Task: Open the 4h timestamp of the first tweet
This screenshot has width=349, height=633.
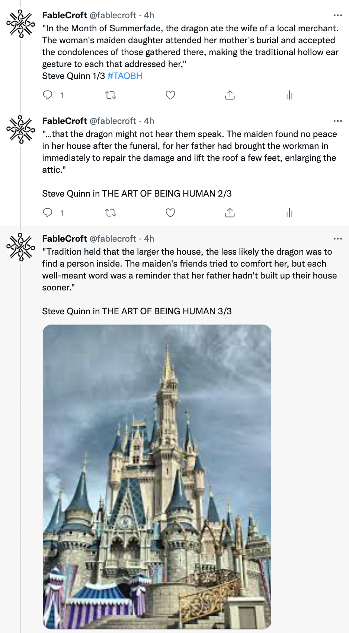Action: pyautogui.click(x=149, y=15)
